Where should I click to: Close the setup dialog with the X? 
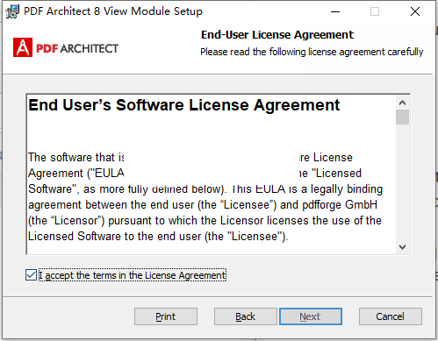[415, 11]
